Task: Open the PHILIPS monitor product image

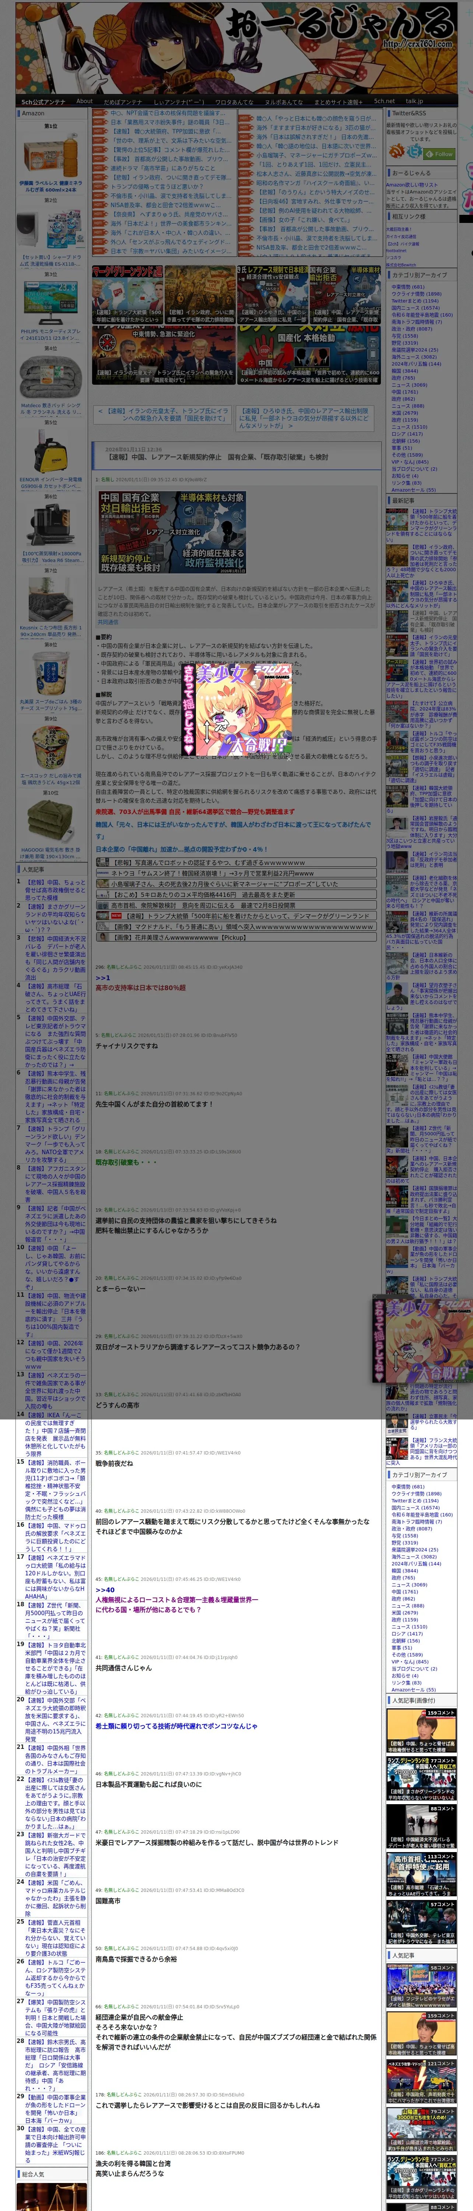Action: pos(50,303)
